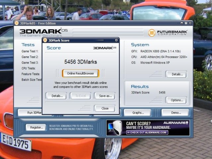This screenshot has height=159, width=212.
Task: Click the 'System' section heading
Action: click(140, 45)
